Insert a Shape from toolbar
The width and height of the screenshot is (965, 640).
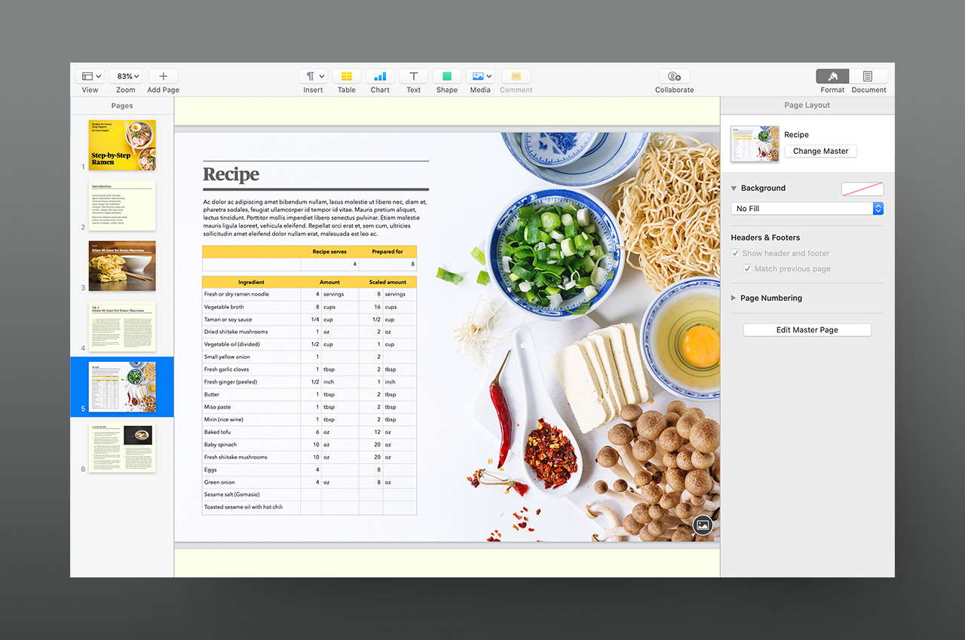446,76
